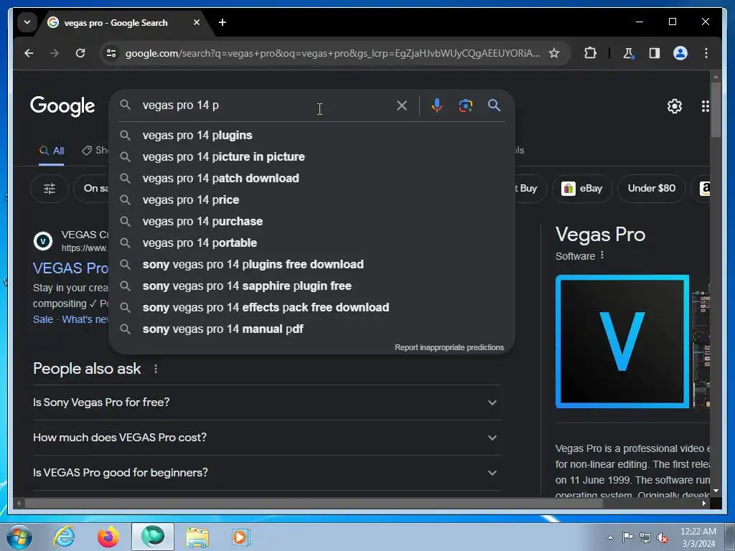Clear the search box text
735x551 pixels.
402,105
